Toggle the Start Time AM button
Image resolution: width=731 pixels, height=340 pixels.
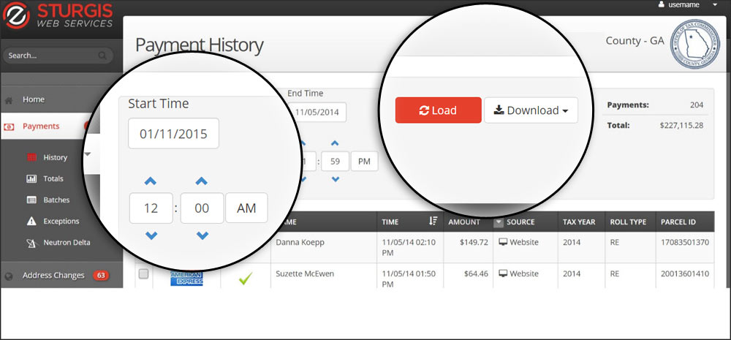[246, 208]
